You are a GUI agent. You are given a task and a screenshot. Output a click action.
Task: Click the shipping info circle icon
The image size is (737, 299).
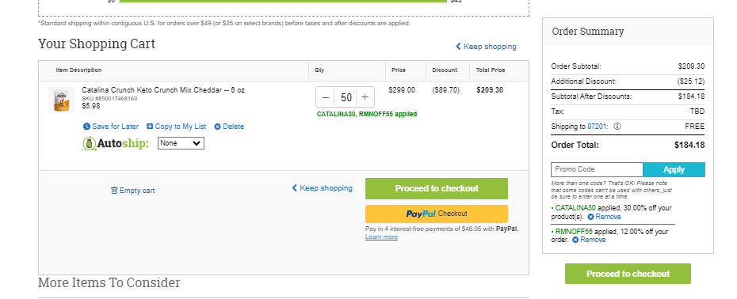click(x=617, y=127)
